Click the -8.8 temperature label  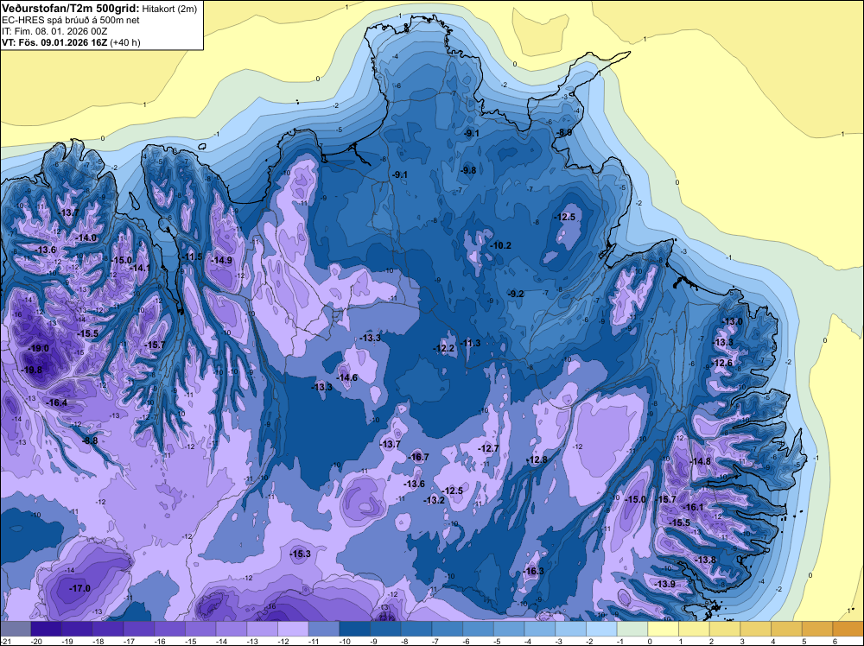(x=90, y=440)
